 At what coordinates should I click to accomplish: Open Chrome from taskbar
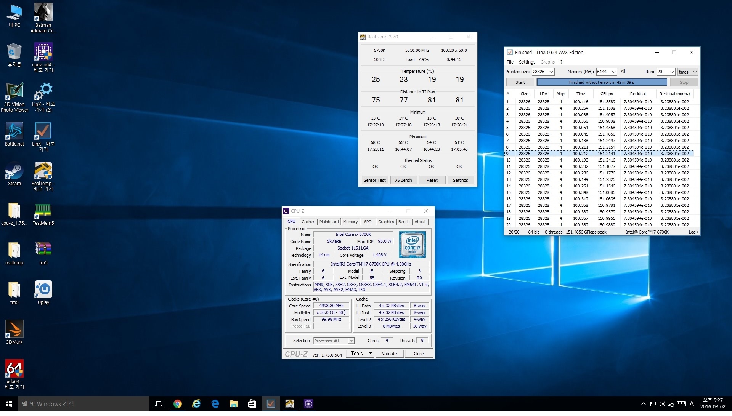coord(177,404)
